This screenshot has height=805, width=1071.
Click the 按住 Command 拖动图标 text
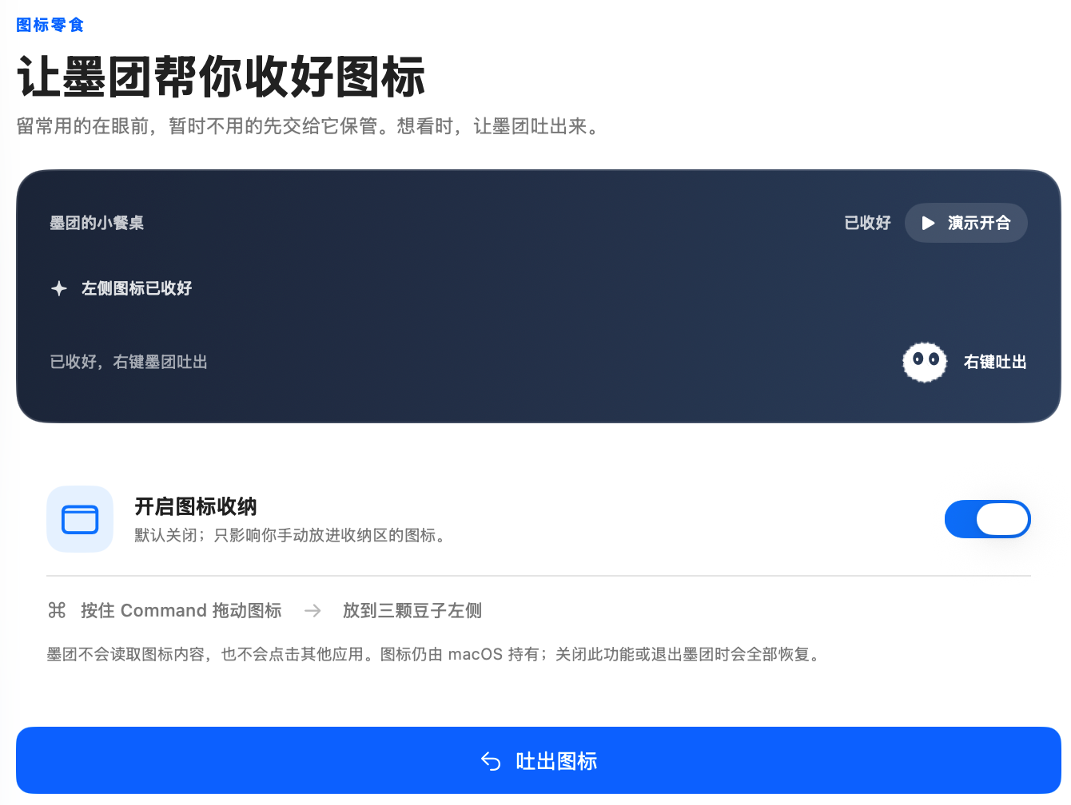tap(181, 611)
